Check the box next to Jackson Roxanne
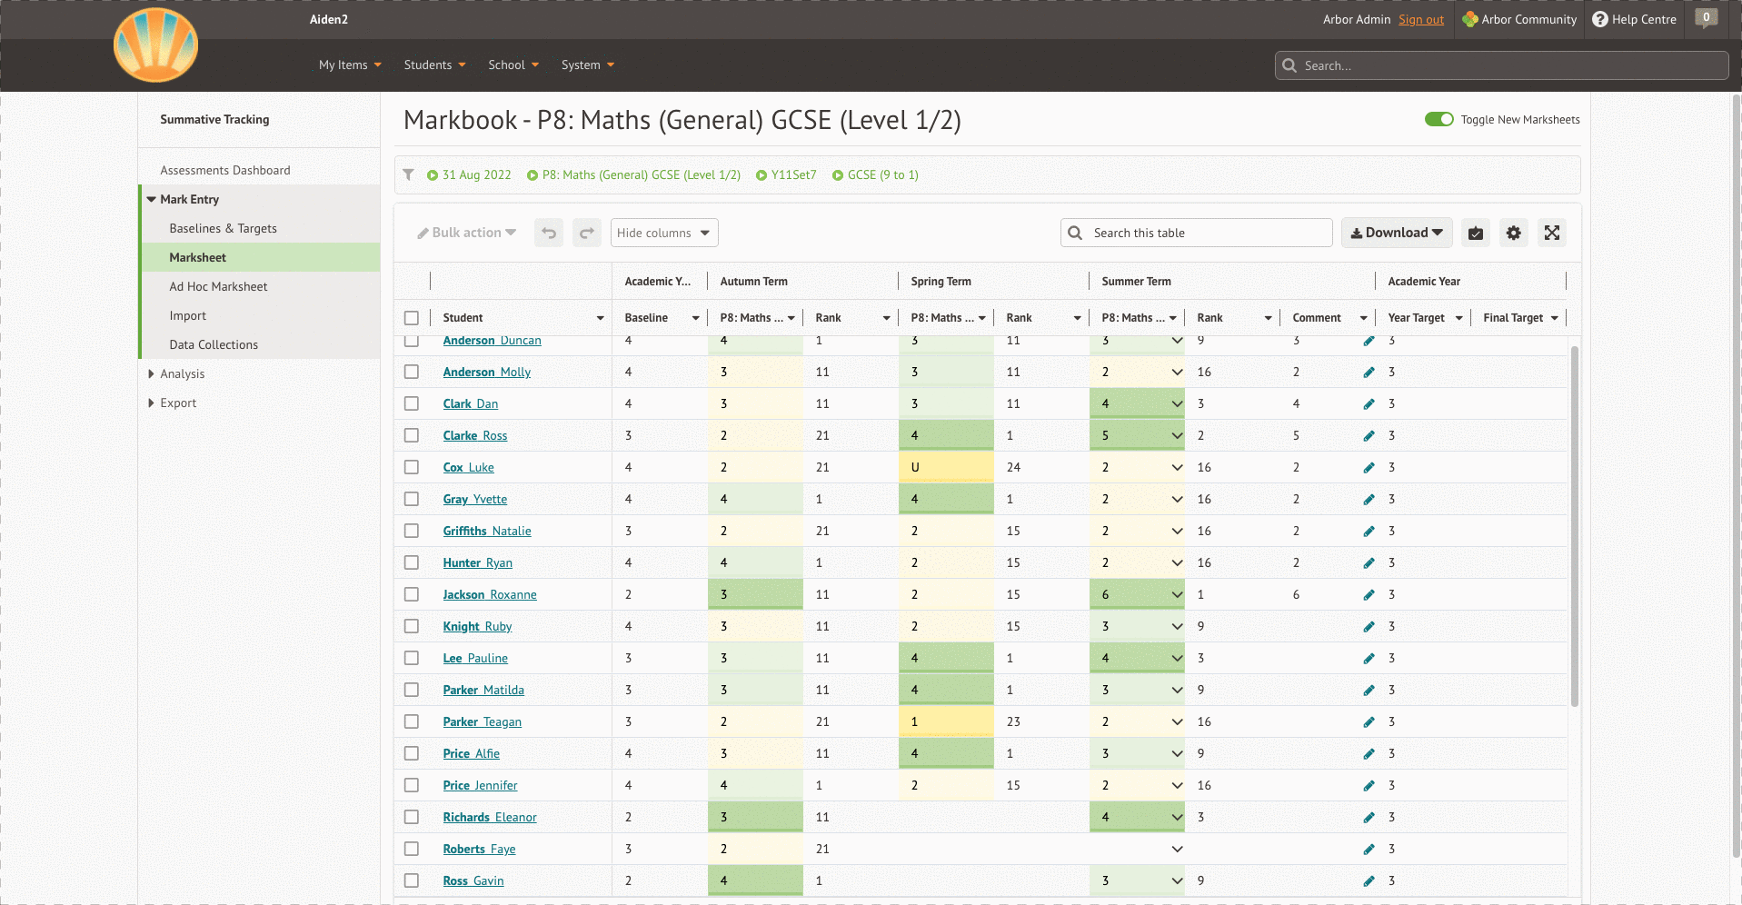This screenshot has width=1742, height=905. point(412,594)
